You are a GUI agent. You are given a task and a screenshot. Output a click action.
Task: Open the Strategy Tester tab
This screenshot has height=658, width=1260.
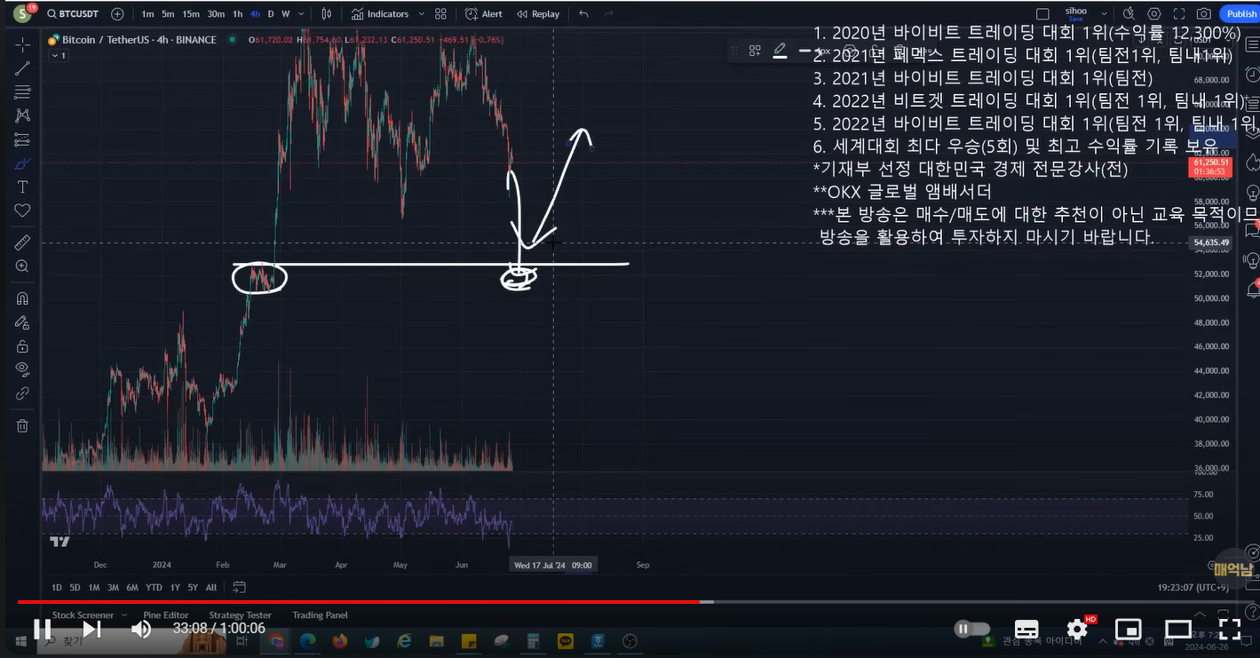(x=240, y=614)
